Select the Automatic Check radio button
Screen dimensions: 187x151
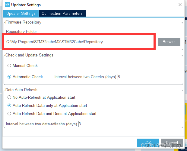point(9,77)
